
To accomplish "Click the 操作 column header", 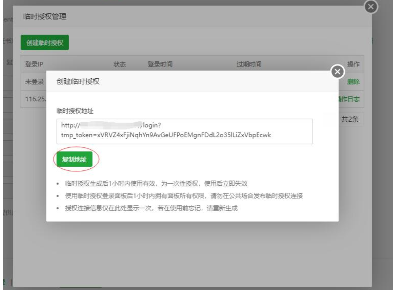I will click(x=353, y=64).
